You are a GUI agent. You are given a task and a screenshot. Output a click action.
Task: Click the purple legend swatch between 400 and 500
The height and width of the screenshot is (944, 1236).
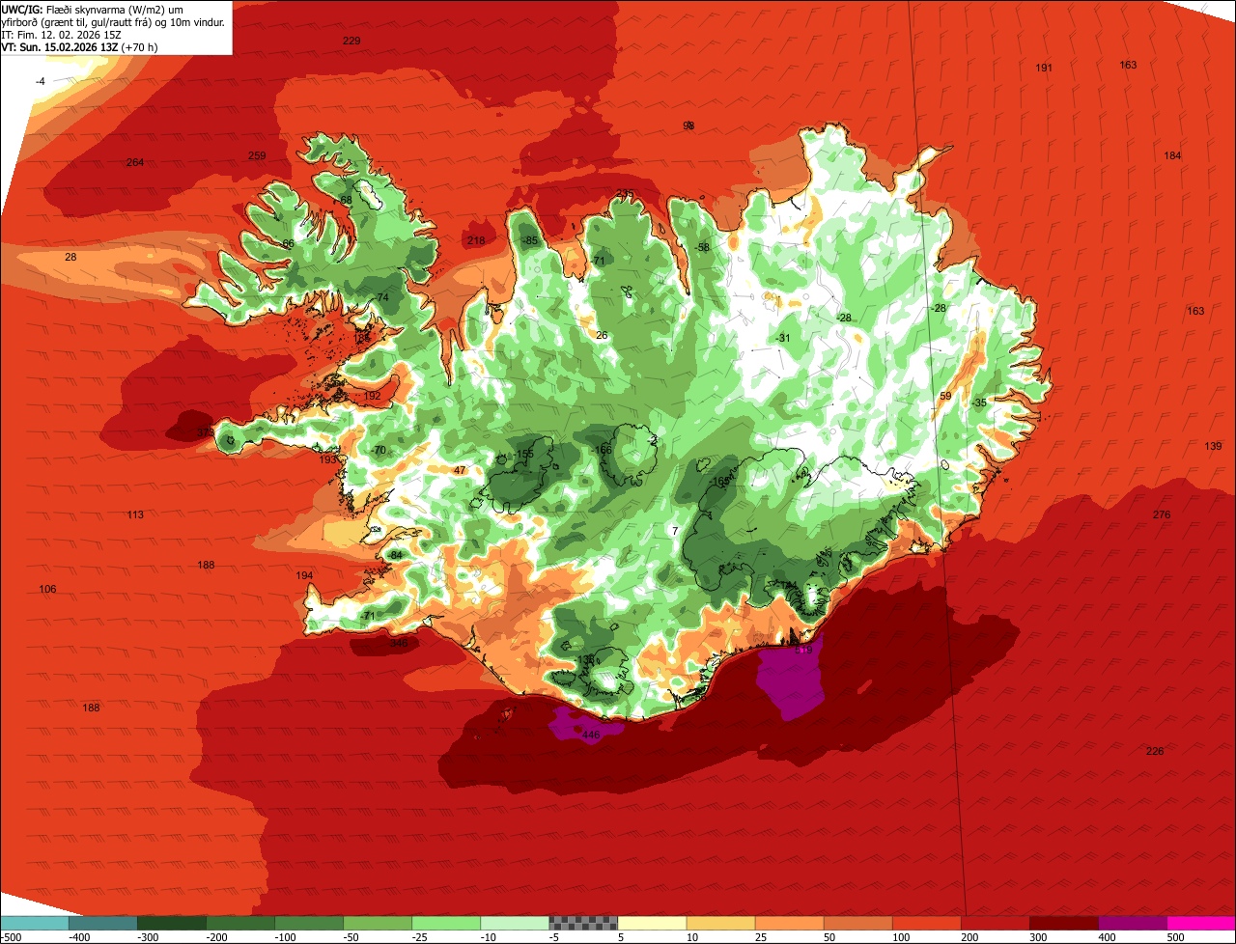[x=1132, y=923]
